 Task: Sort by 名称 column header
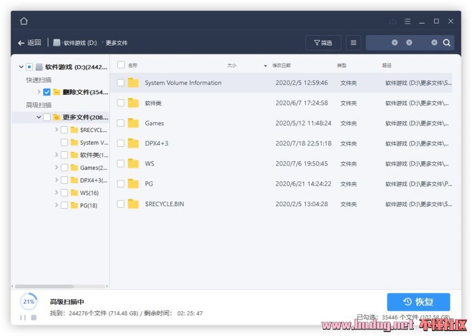(x=133, y=65)
